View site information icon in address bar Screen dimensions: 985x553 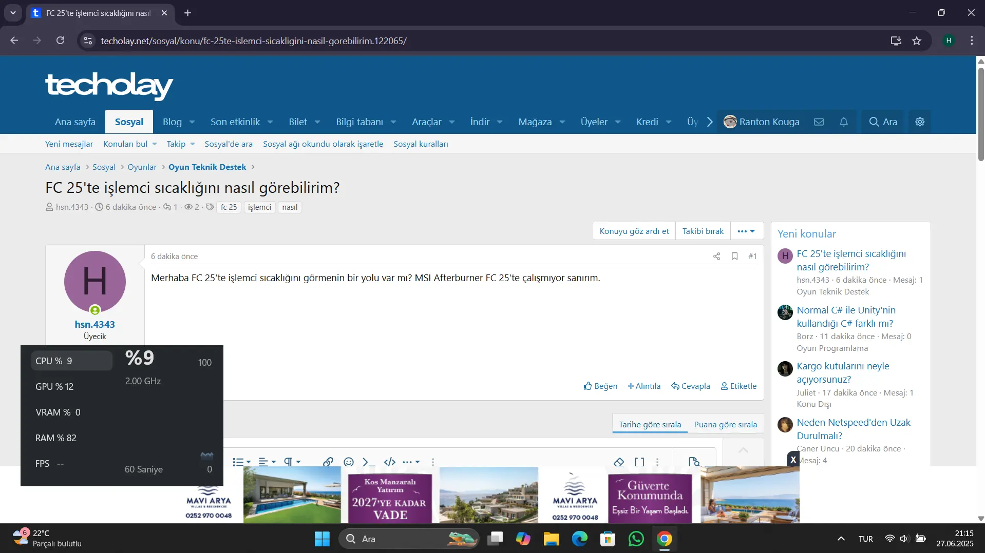pos(88,41)
